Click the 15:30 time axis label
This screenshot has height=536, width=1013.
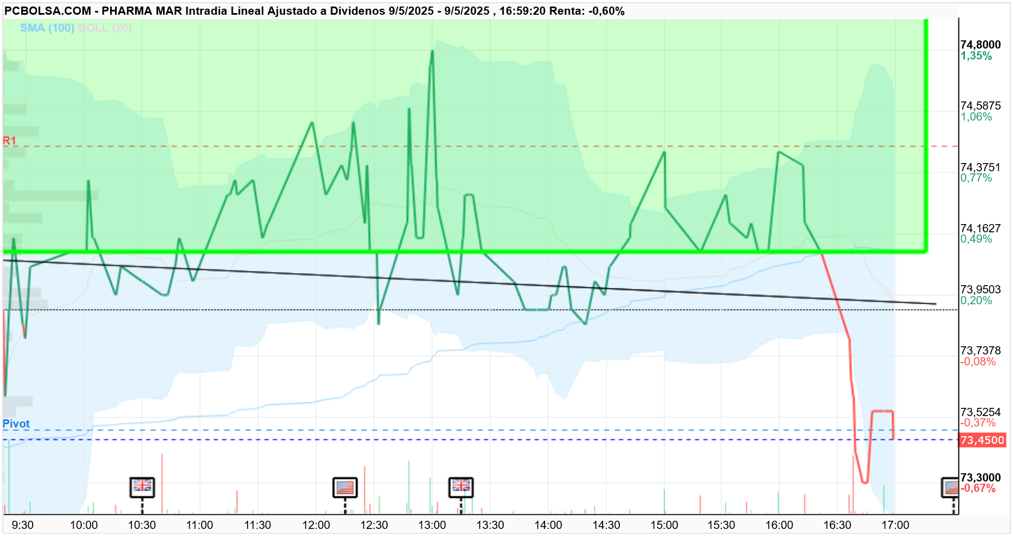point(721,525)
